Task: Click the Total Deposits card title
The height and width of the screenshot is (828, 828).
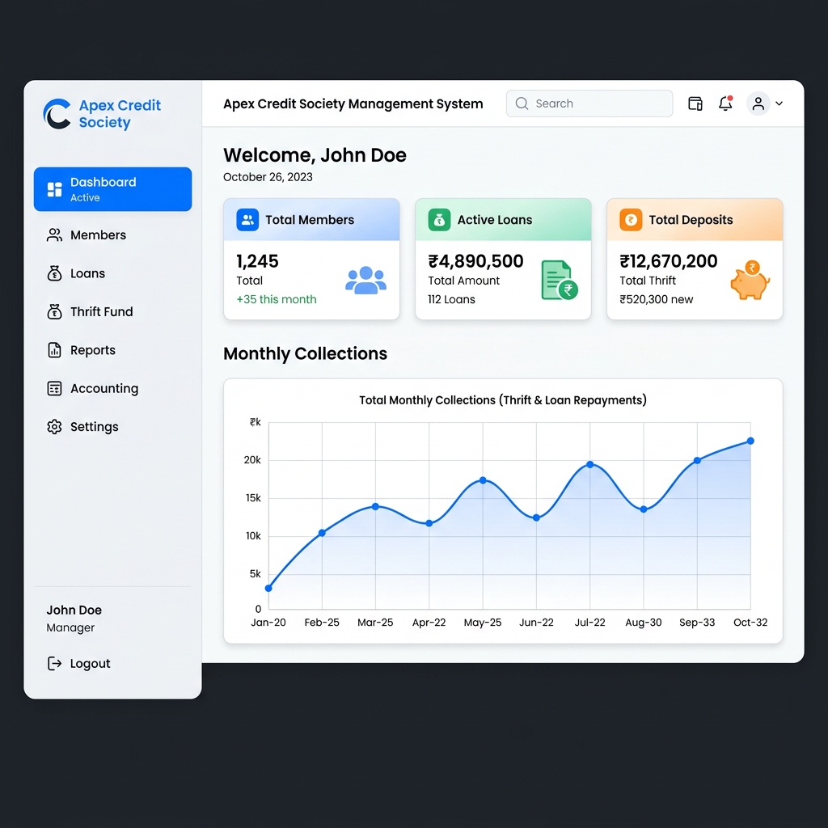Action: (x=691, y=220)
